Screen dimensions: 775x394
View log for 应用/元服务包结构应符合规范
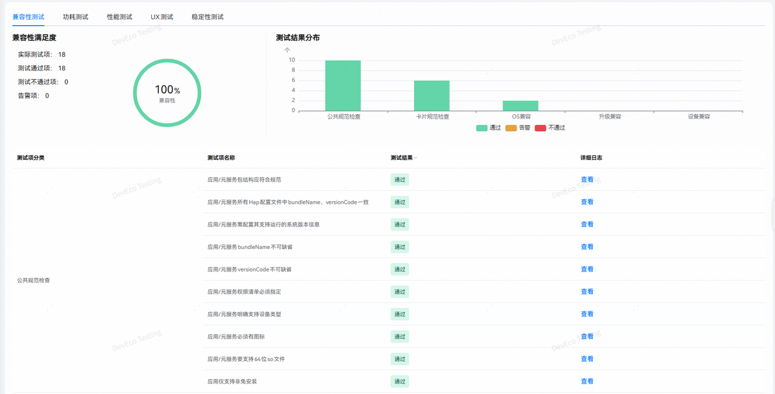point(586,180)
